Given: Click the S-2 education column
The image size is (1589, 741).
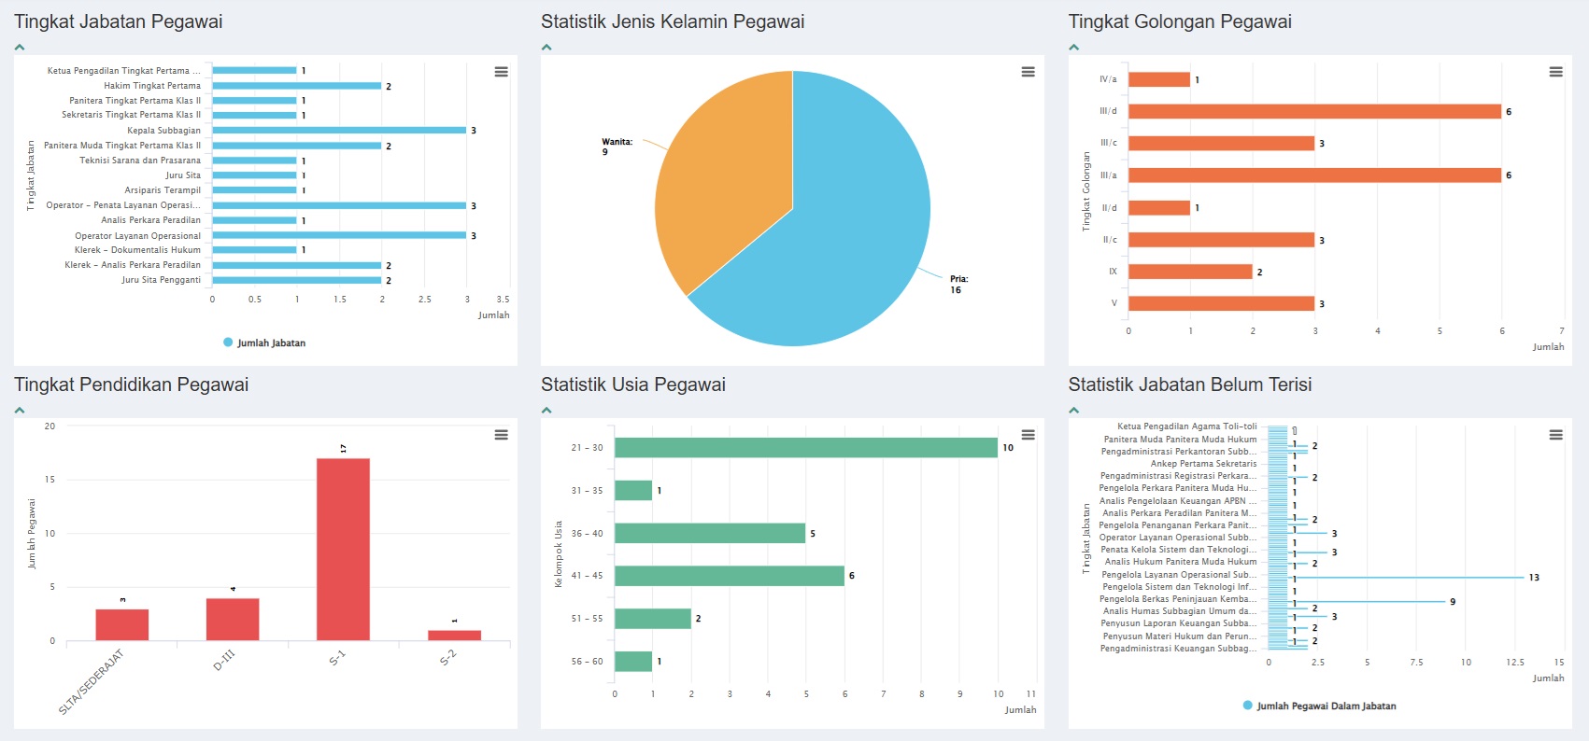Looking at the screenshot, I should tap(454, 636).
